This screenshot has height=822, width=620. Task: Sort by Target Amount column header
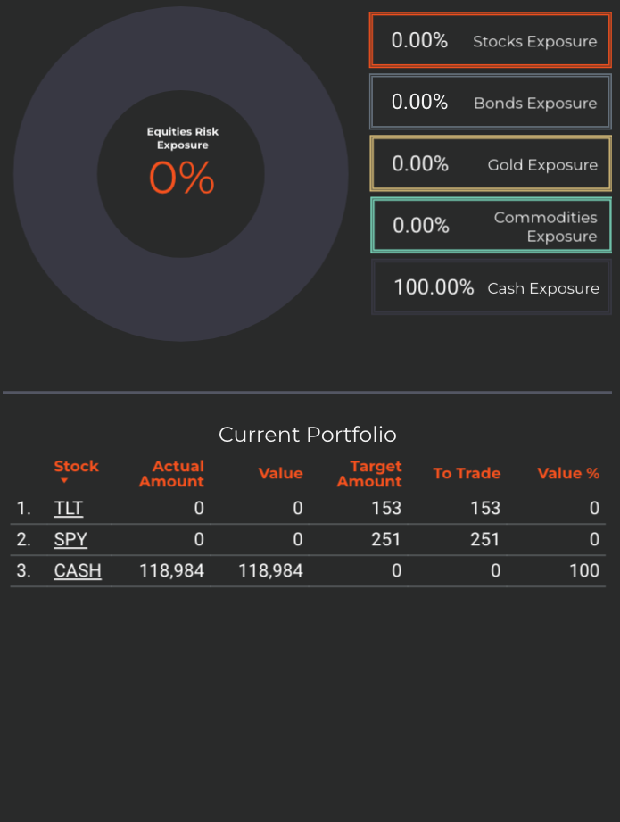[x=369, y=473]
